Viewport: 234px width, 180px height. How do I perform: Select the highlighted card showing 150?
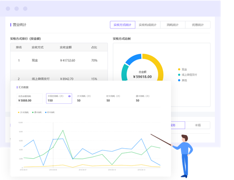pos(59,98)
